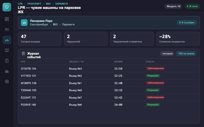
Task: Open the folded map icon in sidebar
Action: pos(7,50)
